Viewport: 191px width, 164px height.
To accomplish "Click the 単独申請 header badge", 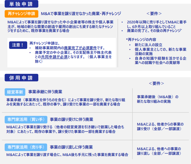I will 21,4.
